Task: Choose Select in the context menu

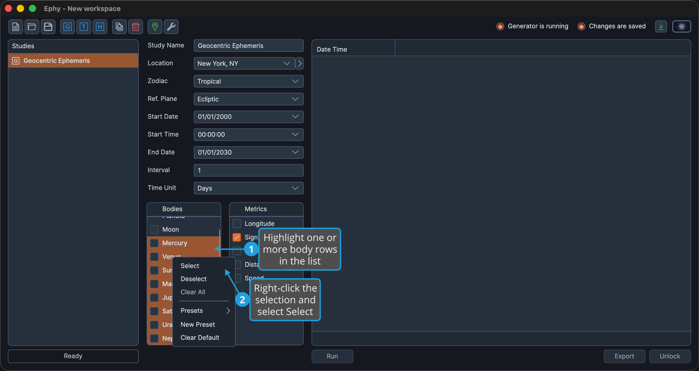Action: tap(204, 266)
